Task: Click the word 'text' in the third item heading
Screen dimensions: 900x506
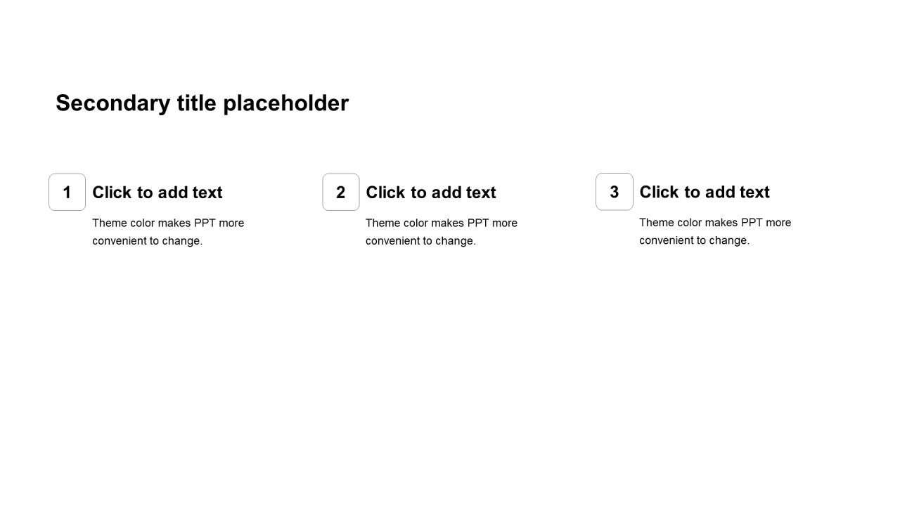Action: (754, 192)
